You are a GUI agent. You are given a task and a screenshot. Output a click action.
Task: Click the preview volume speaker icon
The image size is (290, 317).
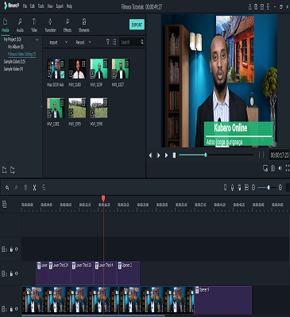click(x=280, y=168)
